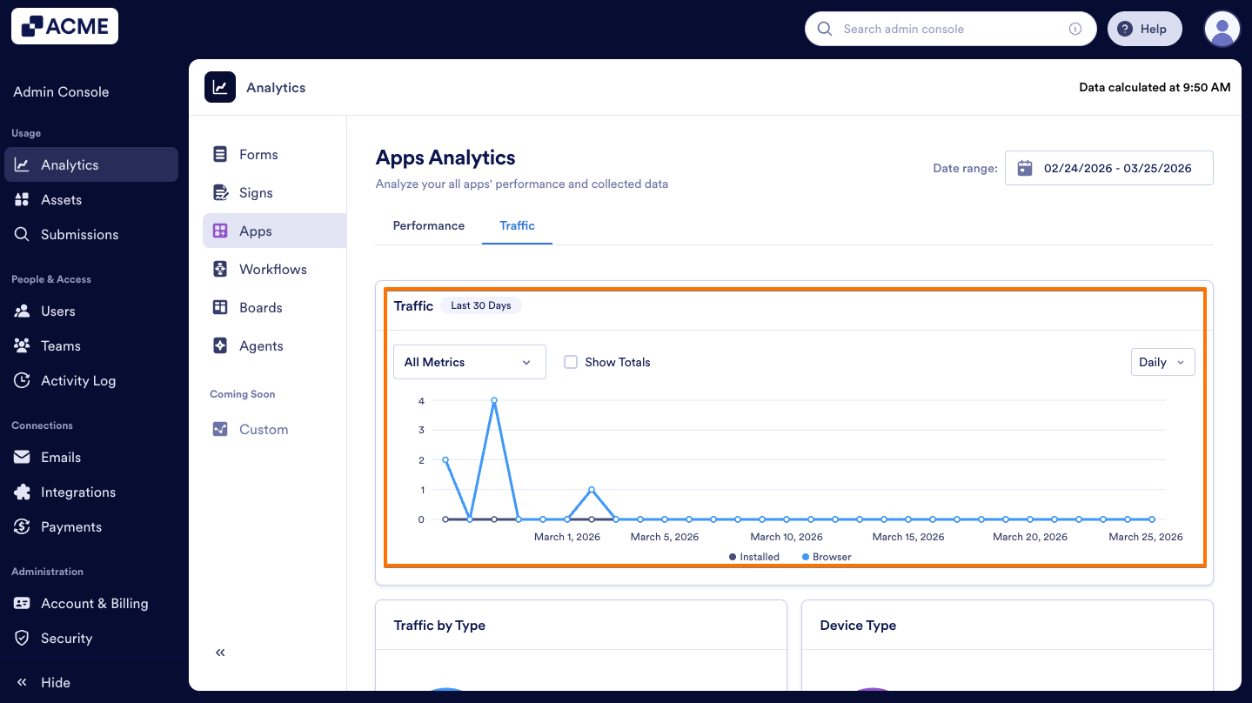
Task: Select the Agents analytics icon
Action: [220, 345]
